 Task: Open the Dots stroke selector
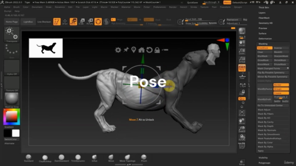tap(12, 51)
